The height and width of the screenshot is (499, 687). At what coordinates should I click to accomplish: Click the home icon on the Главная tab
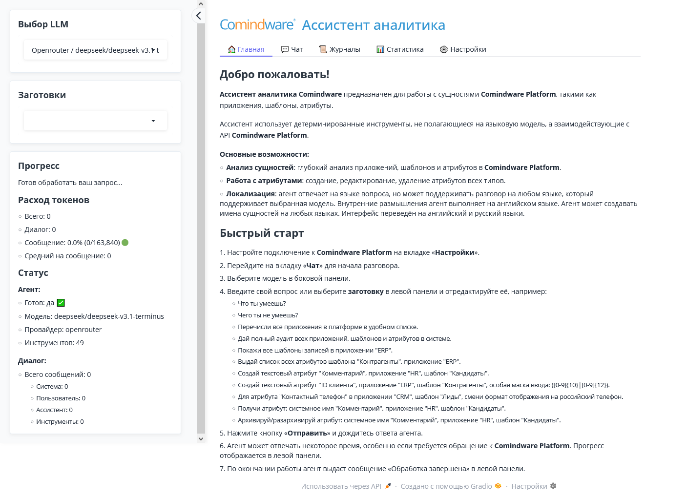[231, 49]
